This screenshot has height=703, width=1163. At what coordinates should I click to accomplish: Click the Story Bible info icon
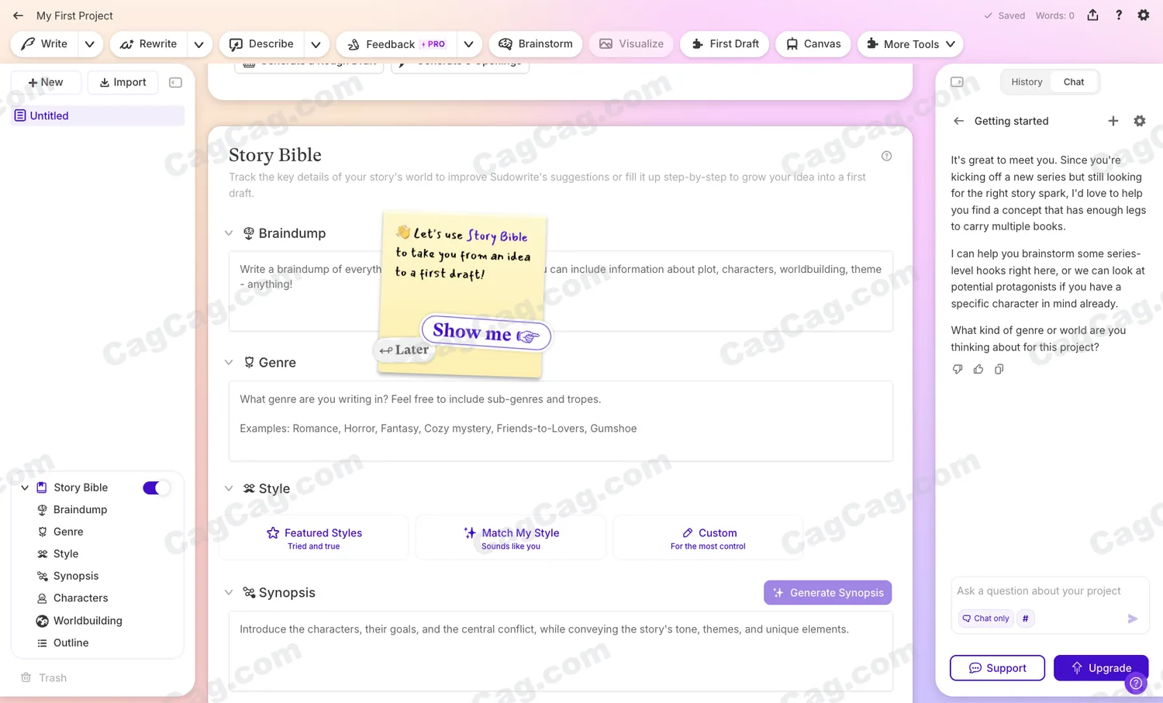pos(887,156)
